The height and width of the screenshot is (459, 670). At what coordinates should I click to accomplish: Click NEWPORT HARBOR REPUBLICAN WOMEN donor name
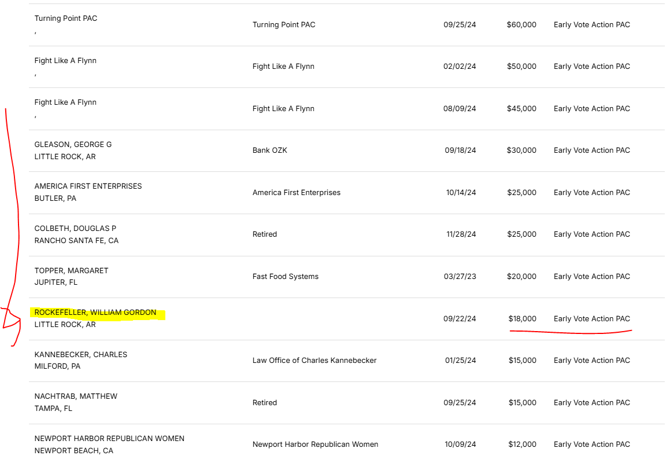pos(109,439)
